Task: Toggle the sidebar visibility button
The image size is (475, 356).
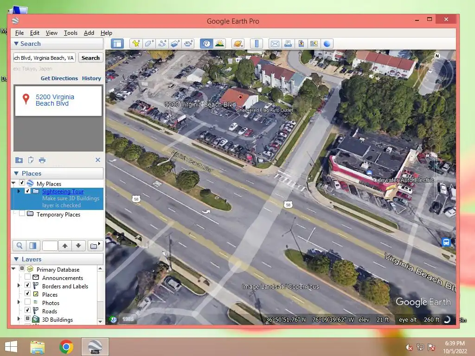Action: point(117,44)
